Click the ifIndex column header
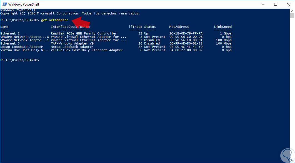 (135, 27)
